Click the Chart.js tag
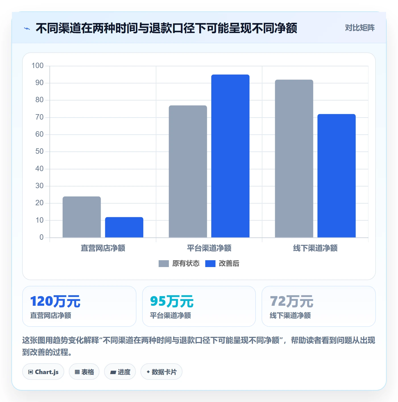Screen dimensions: 398x402 [43, 372]
